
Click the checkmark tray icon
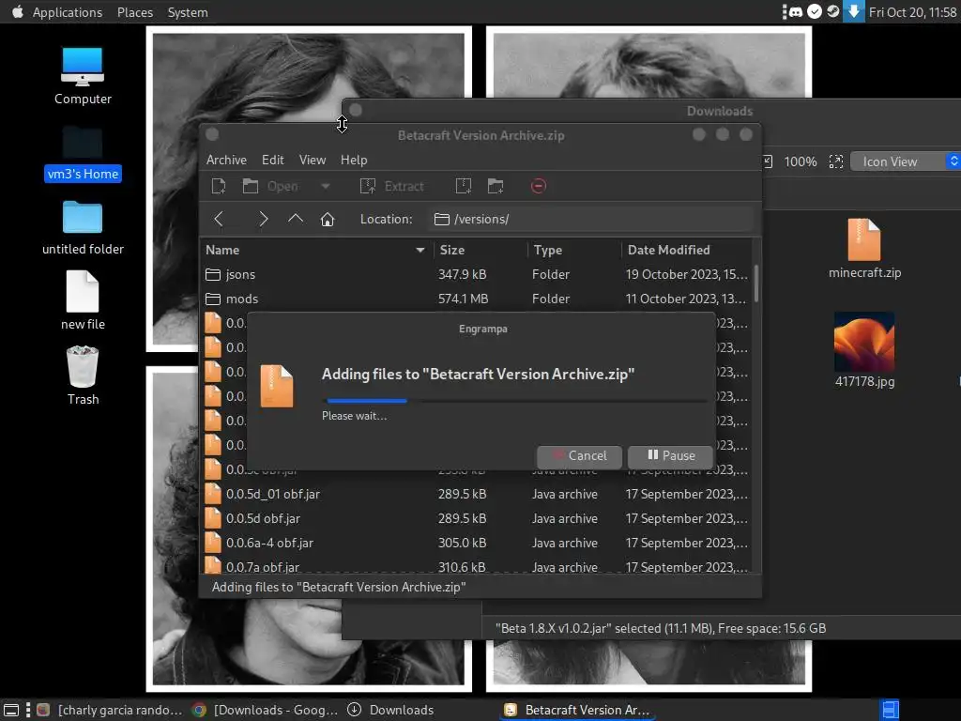pyautogui.click(x=815, y=11)
